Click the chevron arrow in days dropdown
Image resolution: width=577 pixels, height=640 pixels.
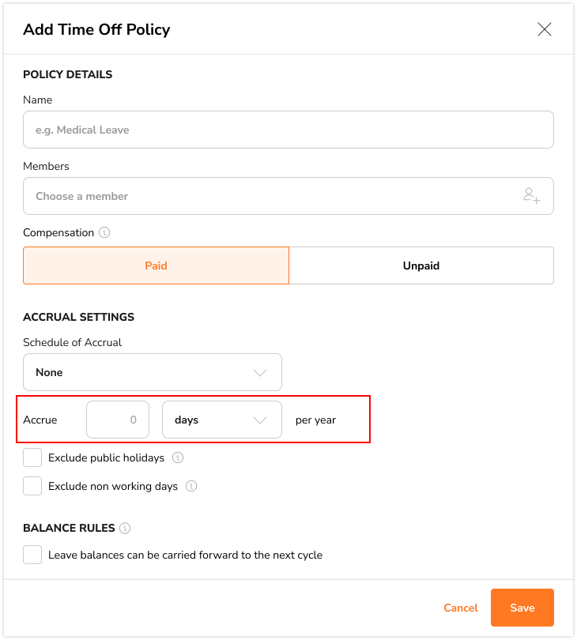point(260,420)
